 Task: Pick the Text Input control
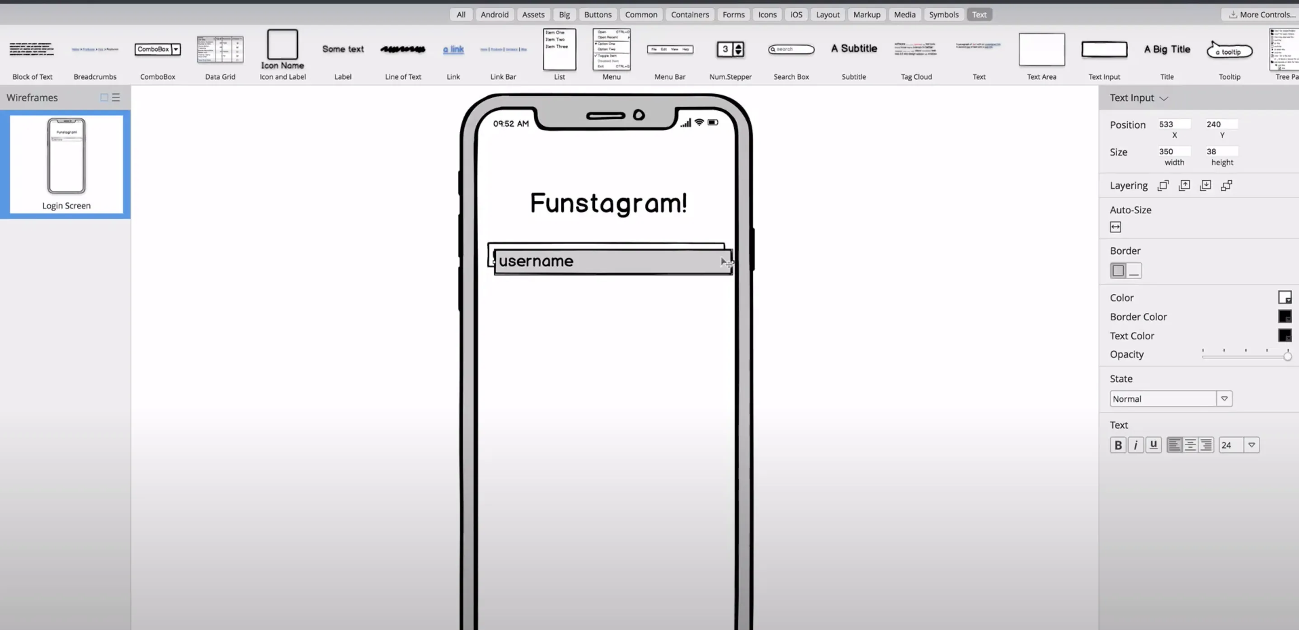tap(1104, 55)
